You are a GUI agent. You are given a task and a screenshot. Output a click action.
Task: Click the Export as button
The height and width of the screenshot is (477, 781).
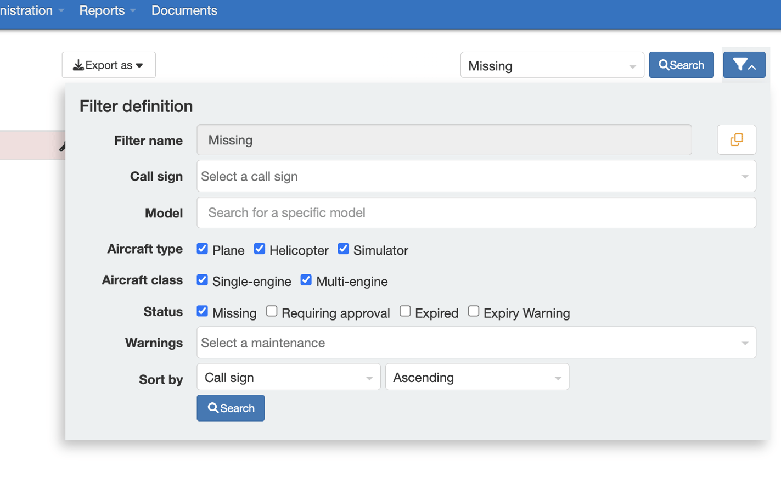click(x=108, y=65)
